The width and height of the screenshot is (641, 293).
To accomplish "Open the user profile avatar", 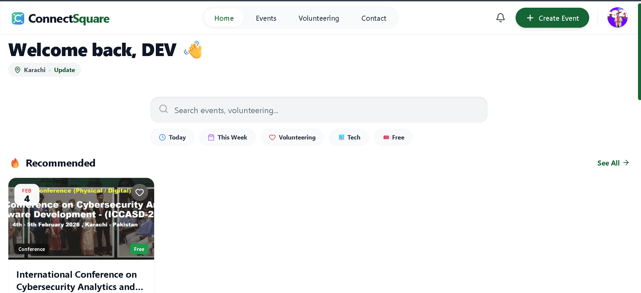I will tap(617, 18).
